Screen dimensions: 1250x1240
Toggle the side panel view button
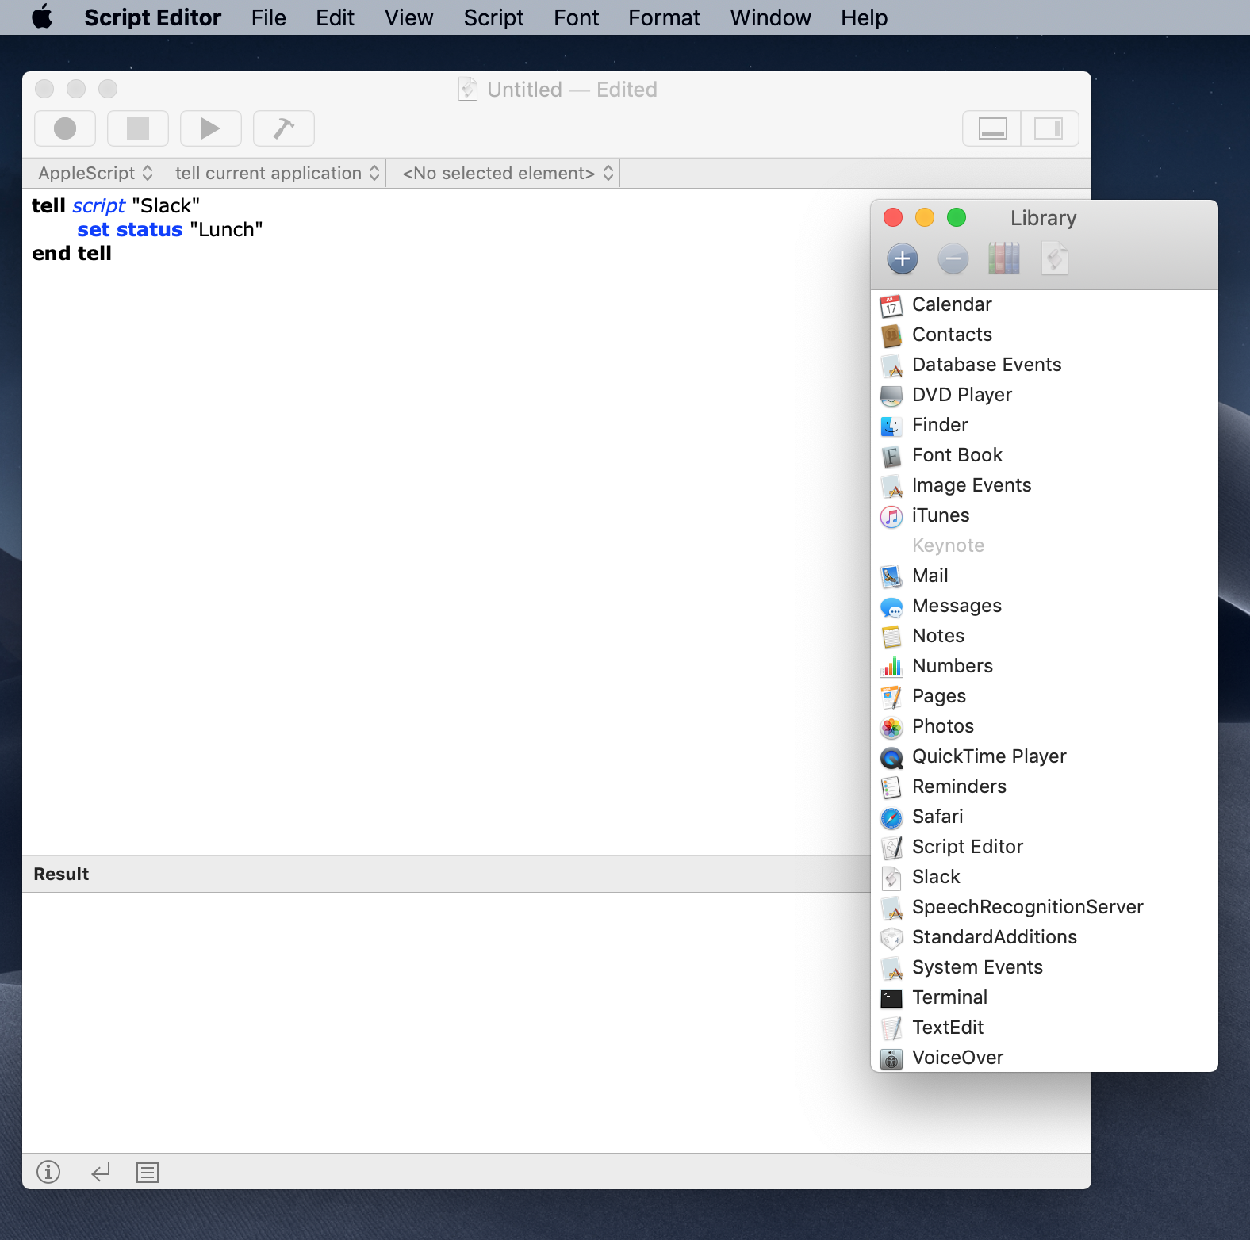tap(1049, 128)
